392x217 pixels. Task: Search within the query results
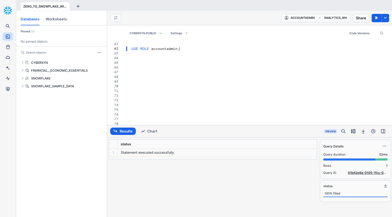pos(343,131)
